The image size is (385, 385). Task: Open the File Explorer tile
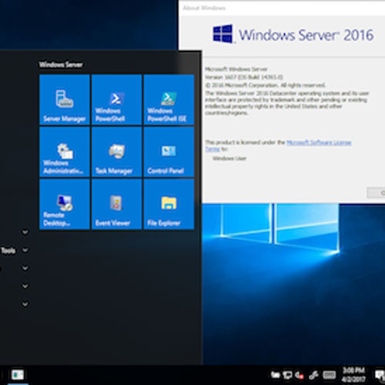point(169,204)
